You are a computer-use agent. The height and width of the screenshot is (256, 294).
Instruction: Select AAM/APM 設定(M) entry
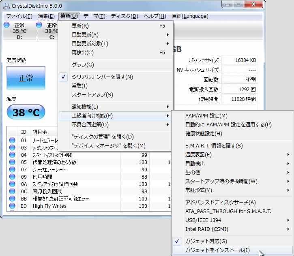(232, 116)
